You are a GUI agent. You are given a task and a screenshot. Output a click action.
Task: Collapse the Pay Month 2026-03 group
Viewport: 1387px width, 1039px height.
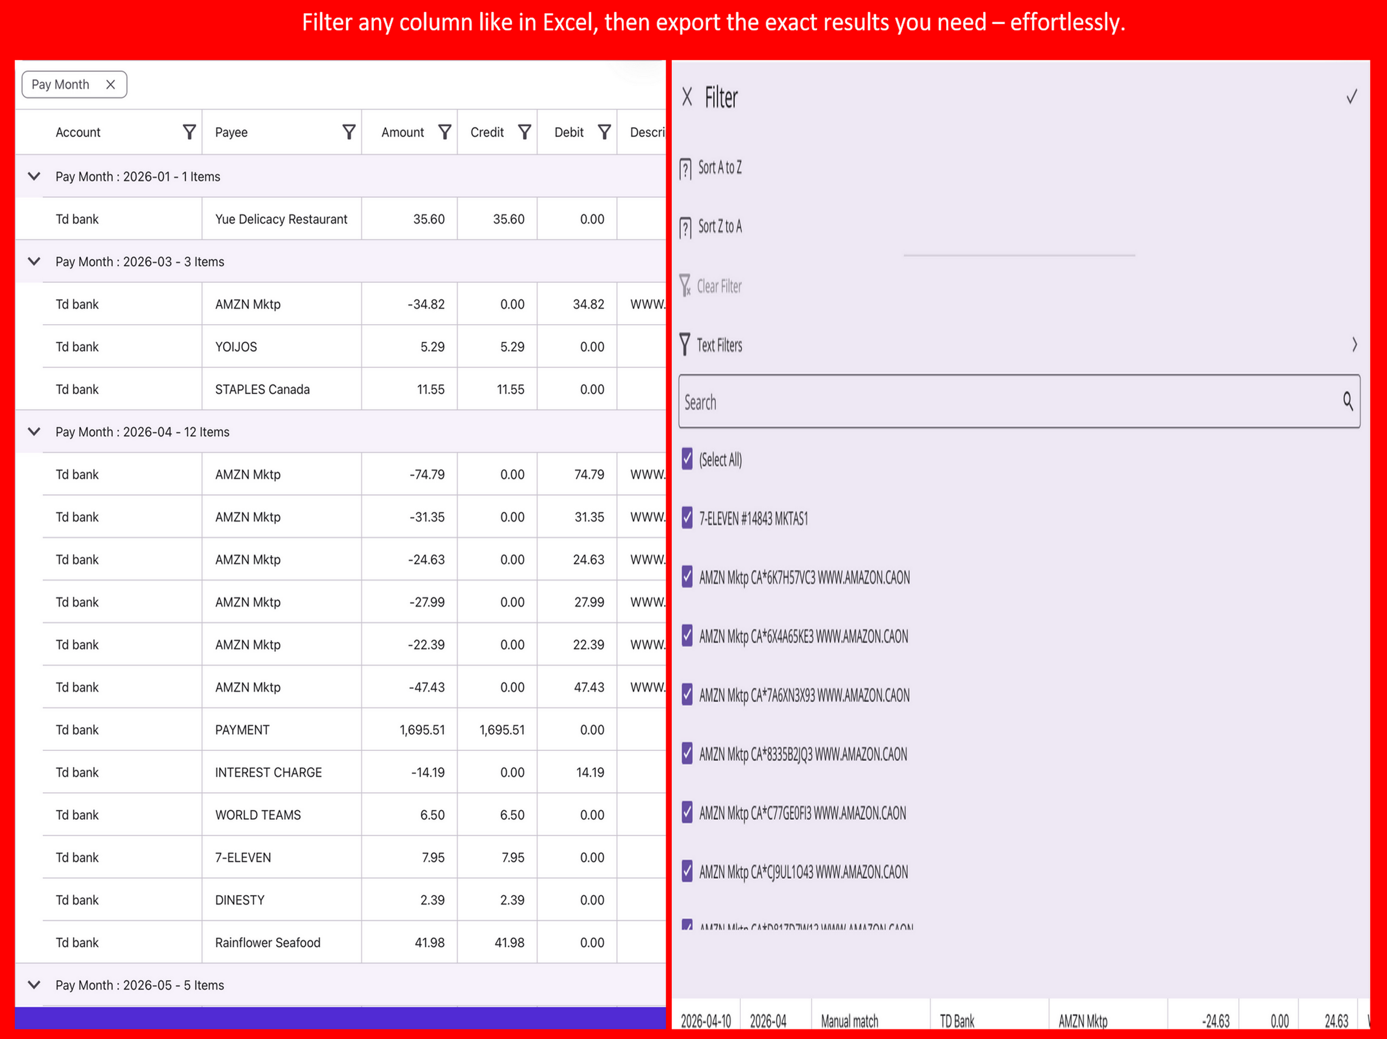34,261
